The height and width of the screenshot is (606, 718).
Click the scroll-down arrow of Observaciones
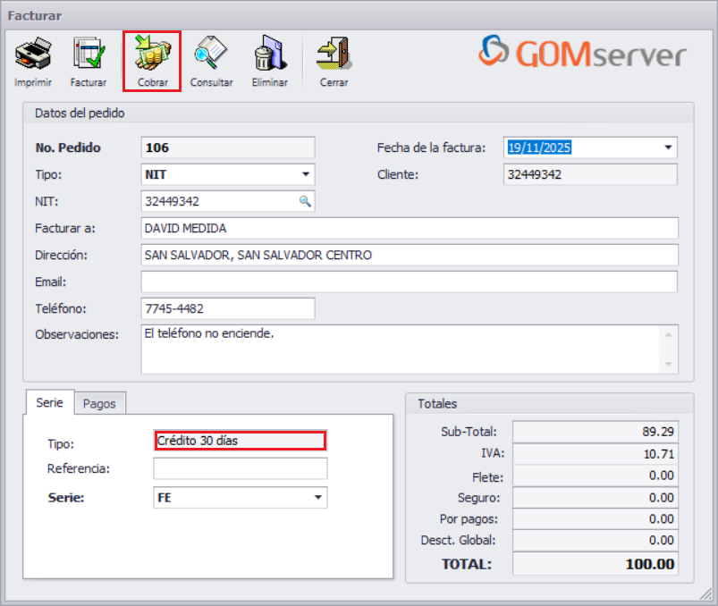pyautogui.click(x=669, y=365)
